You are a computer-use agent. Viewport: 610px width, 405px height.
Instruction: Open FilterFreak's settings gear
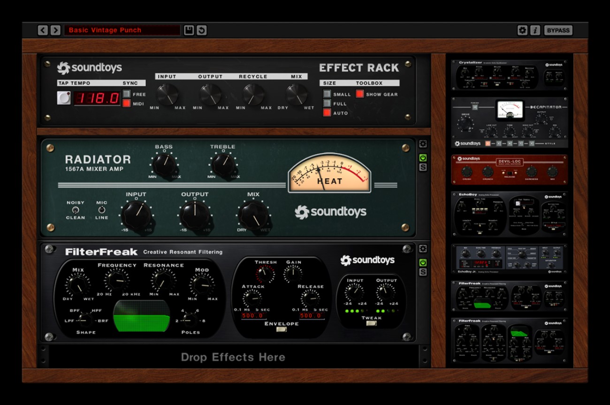click(422, 248)
